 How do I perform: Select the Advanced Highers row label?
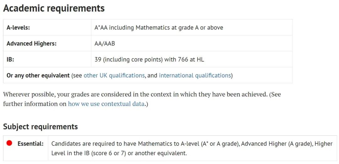[x=32, y=44]
